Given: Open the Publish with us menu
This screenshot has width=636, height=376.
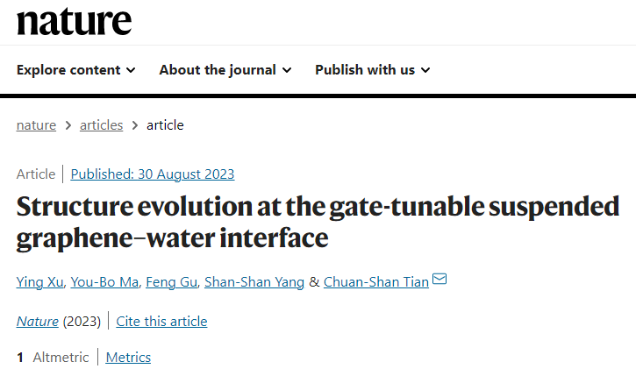Looking at the screenshot, I should [x=372, y=70].
